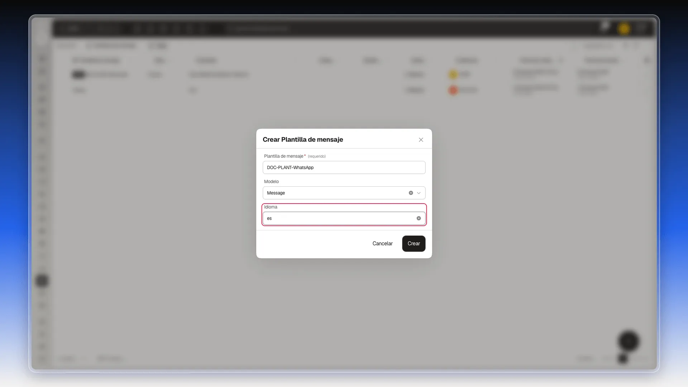This screenshot has width=688, height=387.
Task: Click the Cancelar button
Action: tap(382, 244)
